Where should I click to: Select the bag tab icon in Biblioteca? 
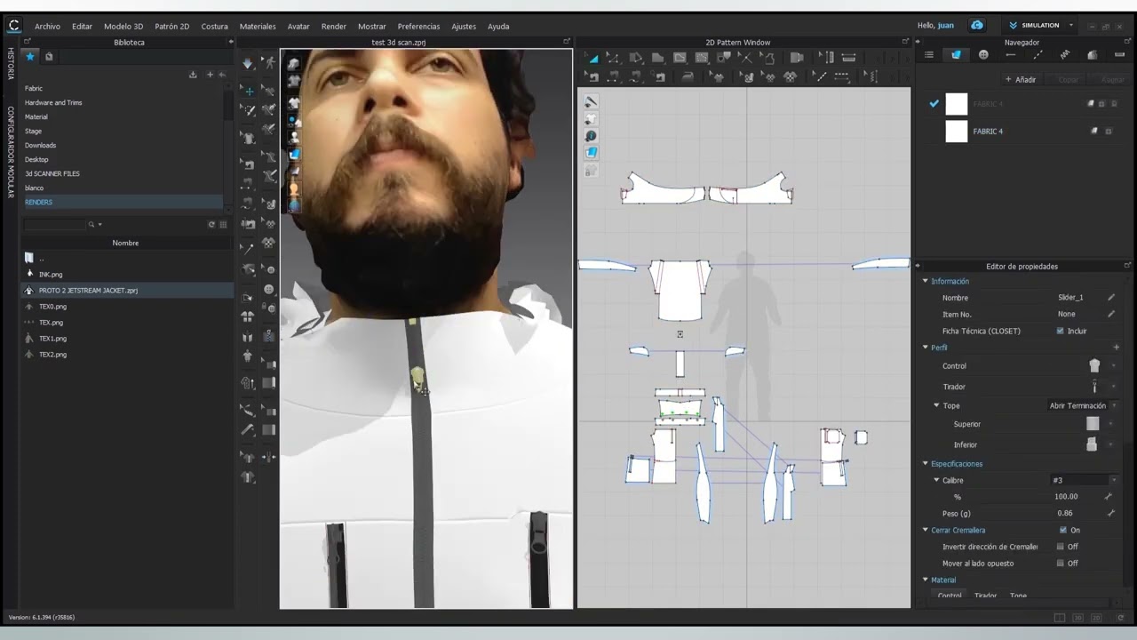click(49, 56)
